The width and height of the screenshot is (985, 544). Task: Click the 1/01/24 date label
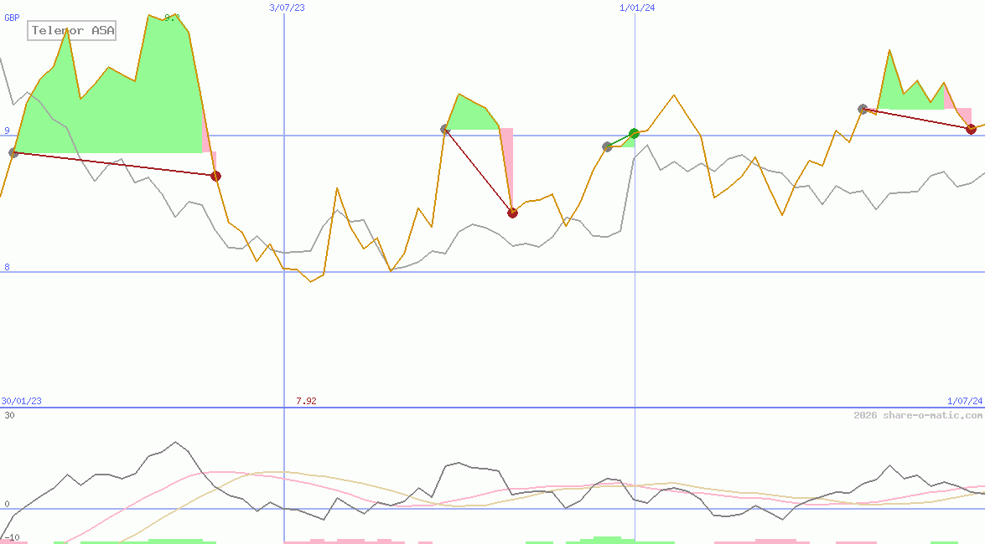click(x=637, y=8)
